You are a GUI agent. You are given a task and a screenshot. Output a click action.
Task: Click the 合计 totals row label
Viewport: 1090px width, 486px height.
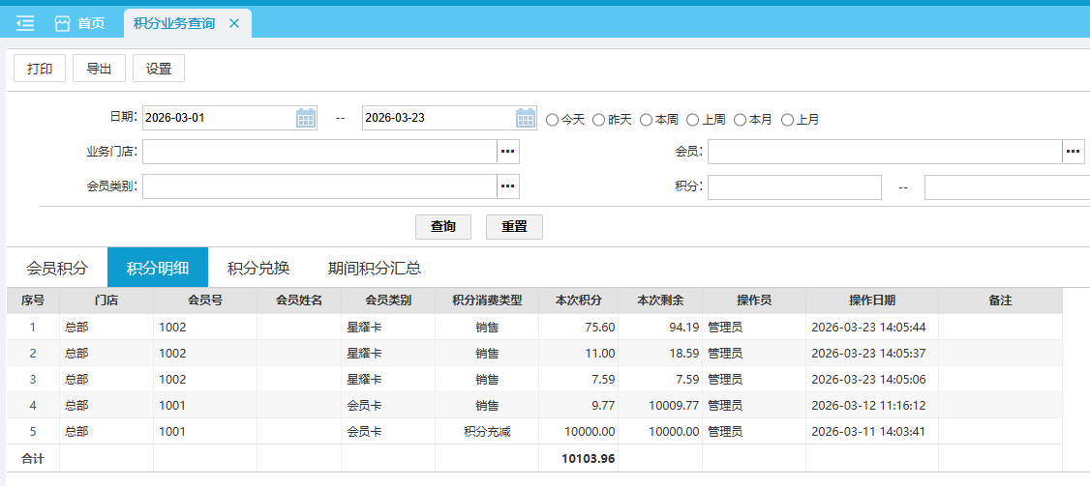click(33, 459)
